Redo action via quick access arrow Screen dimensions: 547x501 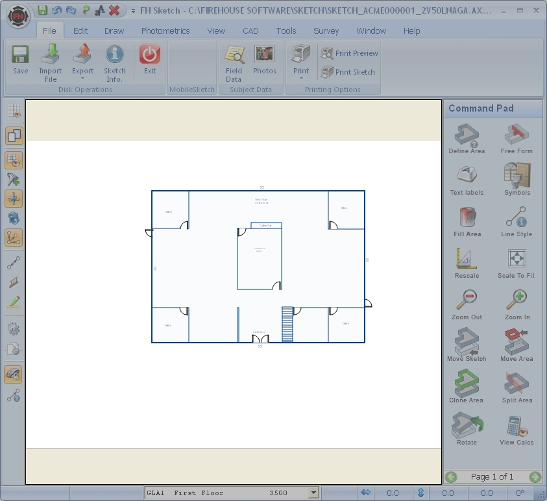point(71,10)
